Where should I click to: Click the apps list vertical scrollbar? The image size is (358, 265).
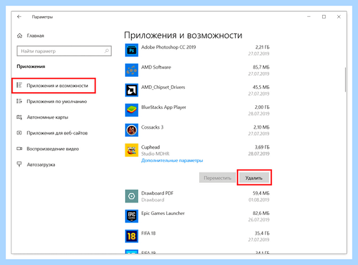[345, 80]
